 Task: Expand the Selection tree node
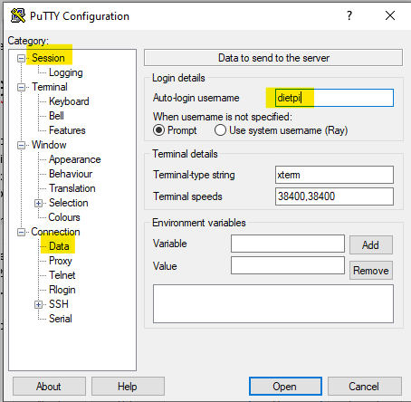(x=38, y=203)
